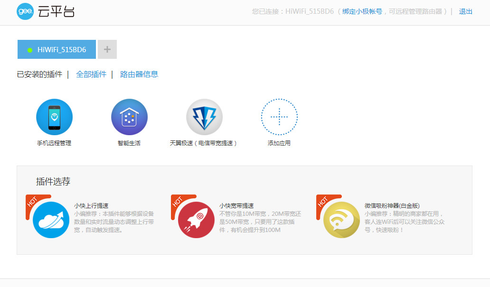490x287 pixels.
Task: Click the 手机远程管理 label
Action: pyautogui.click(x=55, y=143)
